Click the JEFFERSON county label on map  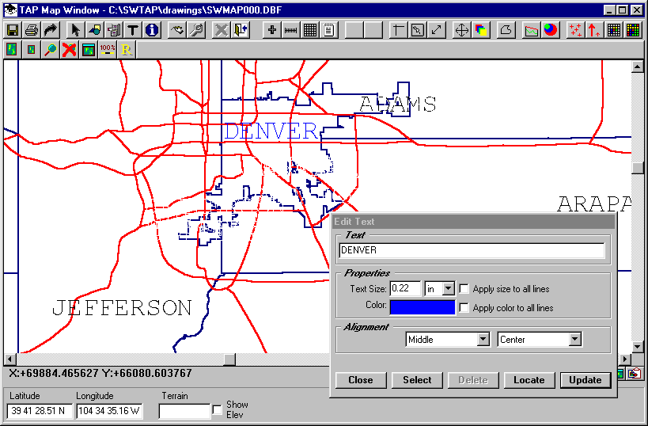pyautogui.click(x=123, y=308)
